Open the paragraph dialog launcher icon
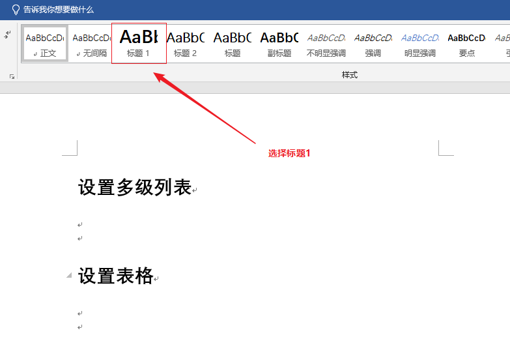 pos(12,76)
